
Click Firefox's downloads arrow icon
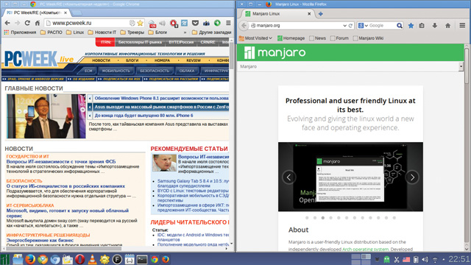[435, 26]
